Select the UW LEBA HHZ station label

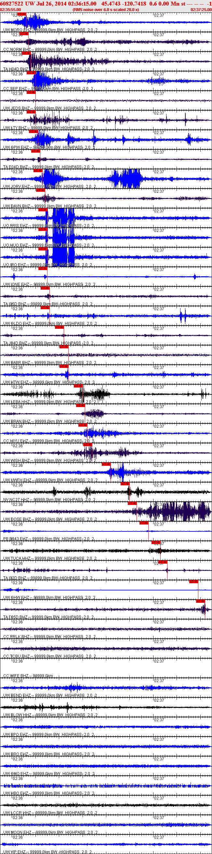click(50, 402)
